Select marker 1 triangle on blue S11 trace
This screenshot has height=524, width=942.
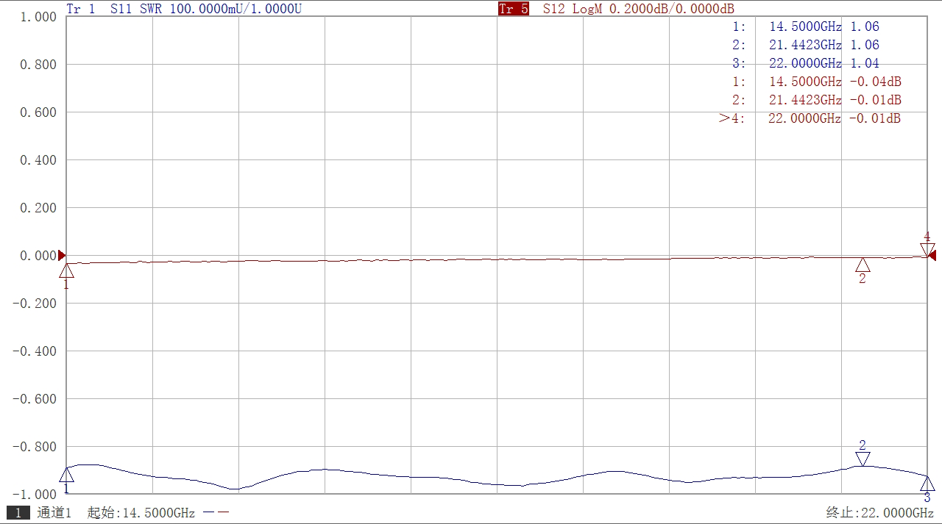pos(66,475)
